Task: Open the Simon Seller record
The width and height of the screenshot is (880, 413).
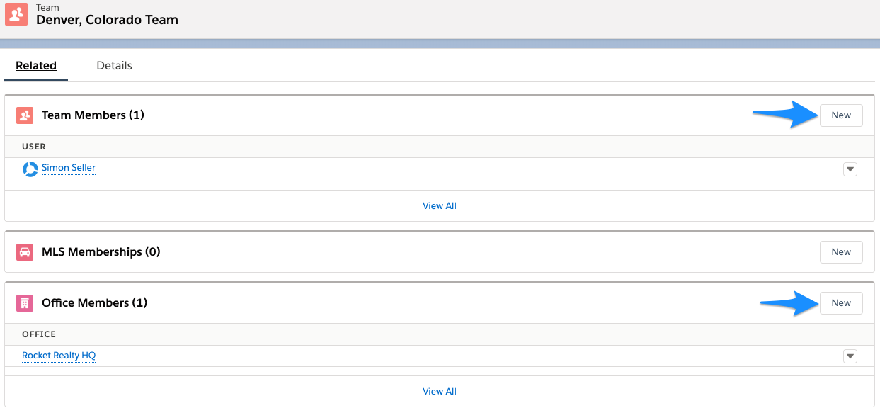Action: [x=68, y=168]
